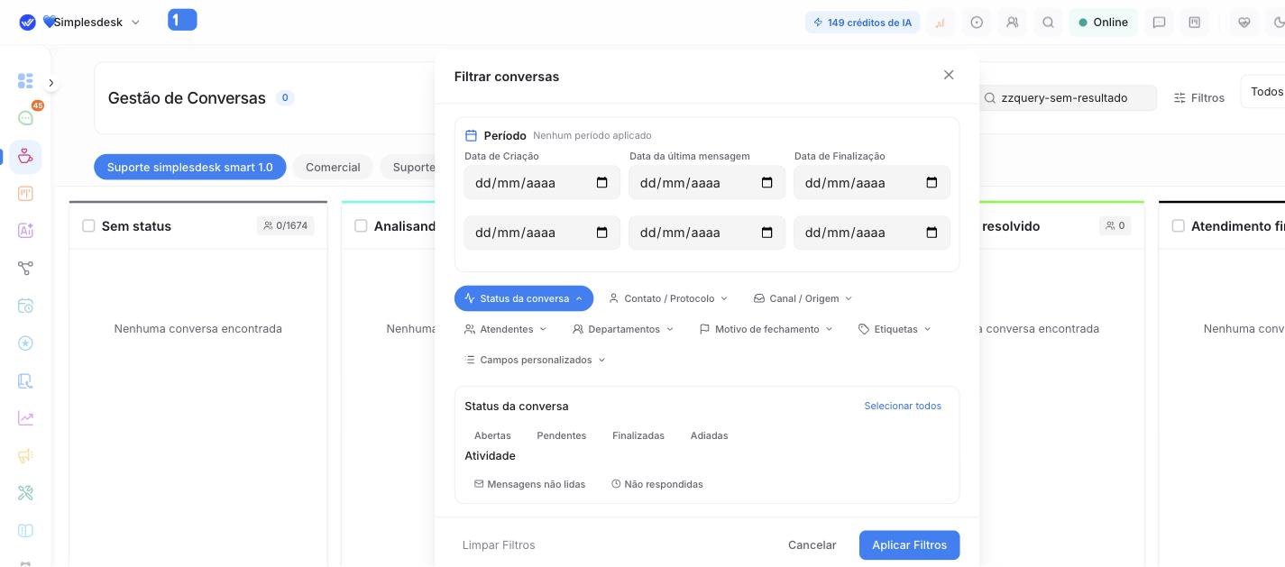
Task: Click the second Data de Finalização date field
Action: [872, 233]
